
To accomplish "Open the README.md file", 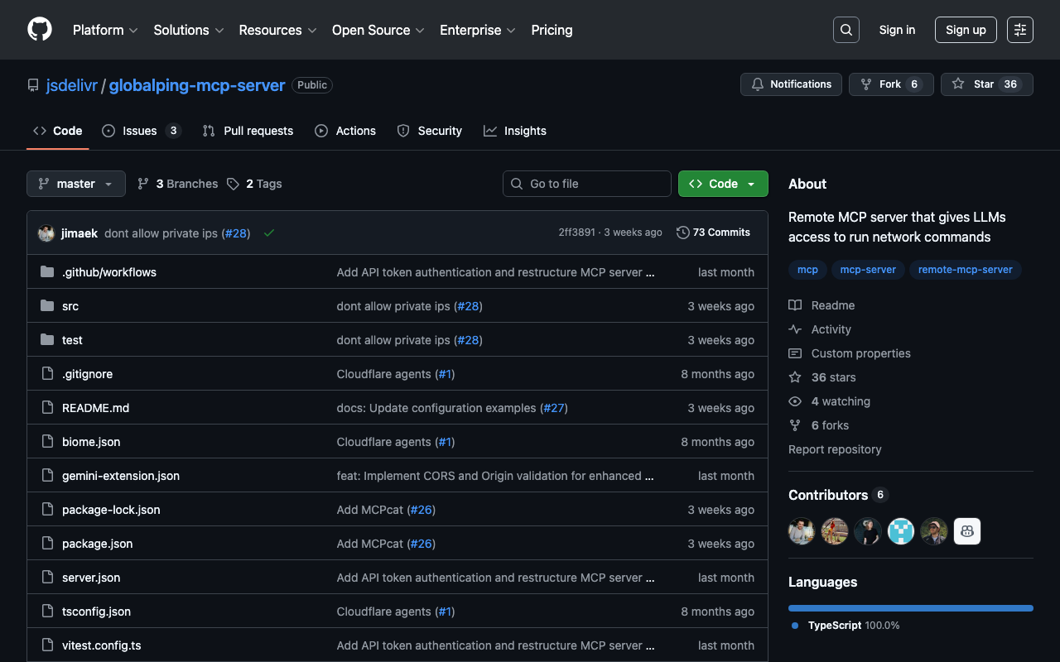I will [95, 408].
